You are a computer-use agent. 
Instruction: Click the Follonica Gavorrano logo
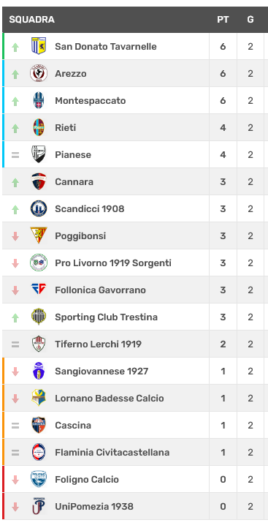(x=39, y=290)
